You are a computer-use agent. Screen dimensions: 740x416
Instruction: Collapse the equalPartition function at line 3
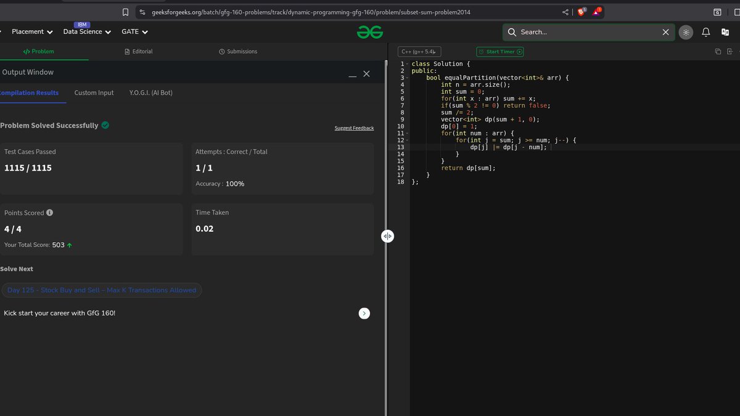coord(408,78)
